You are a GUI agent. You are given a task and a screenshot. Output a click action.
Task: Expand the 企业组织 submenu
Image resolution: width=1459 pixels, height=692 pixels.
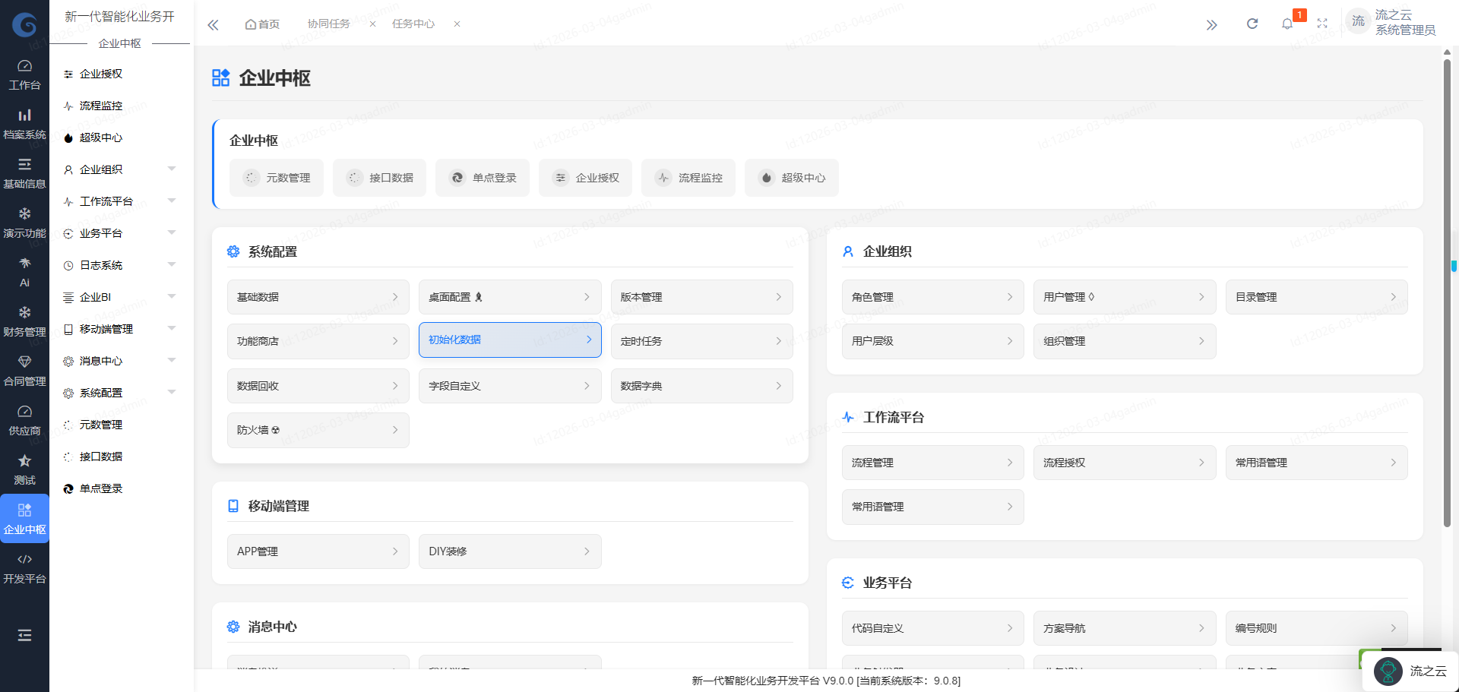click(120, 169)
